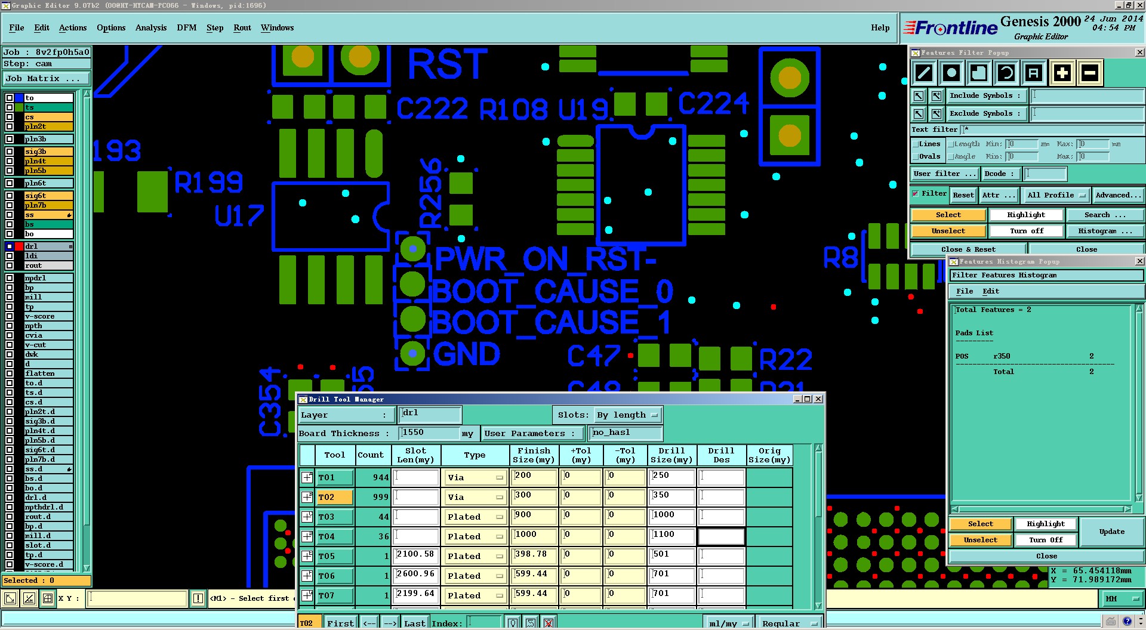Open the Slots 'By length' dropdown
The image size is (1146, 630).
[x=628, y=415]
